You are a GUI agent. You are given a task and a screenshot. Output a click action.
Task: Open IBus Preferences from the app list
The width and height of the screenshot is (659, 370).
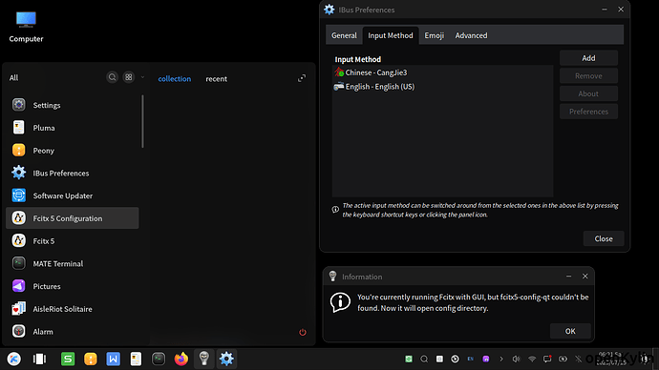coord(73,173)
